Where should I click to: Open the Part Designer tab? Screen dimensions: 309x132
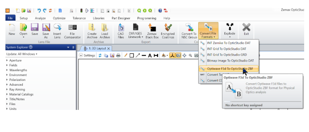121,18
